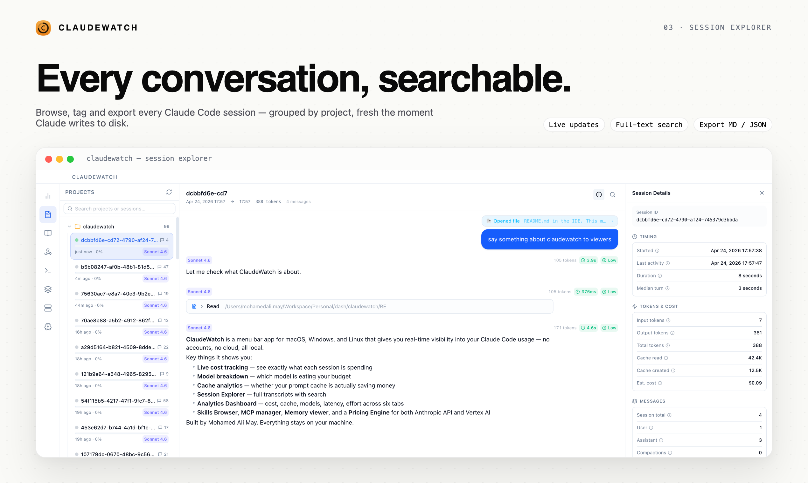The image size is (808, 483).
Task: Click the Sonnet 4.6 badge above "Let me check"
Action: pos(199,260)
